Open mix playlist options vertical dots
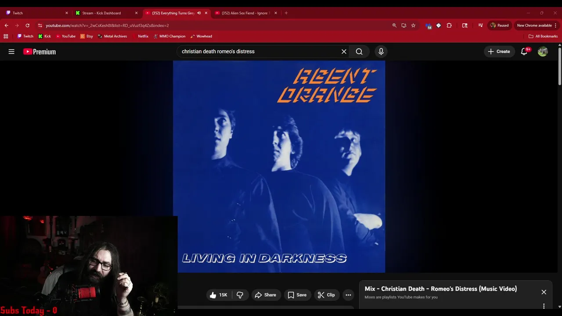 click(544, 306)
